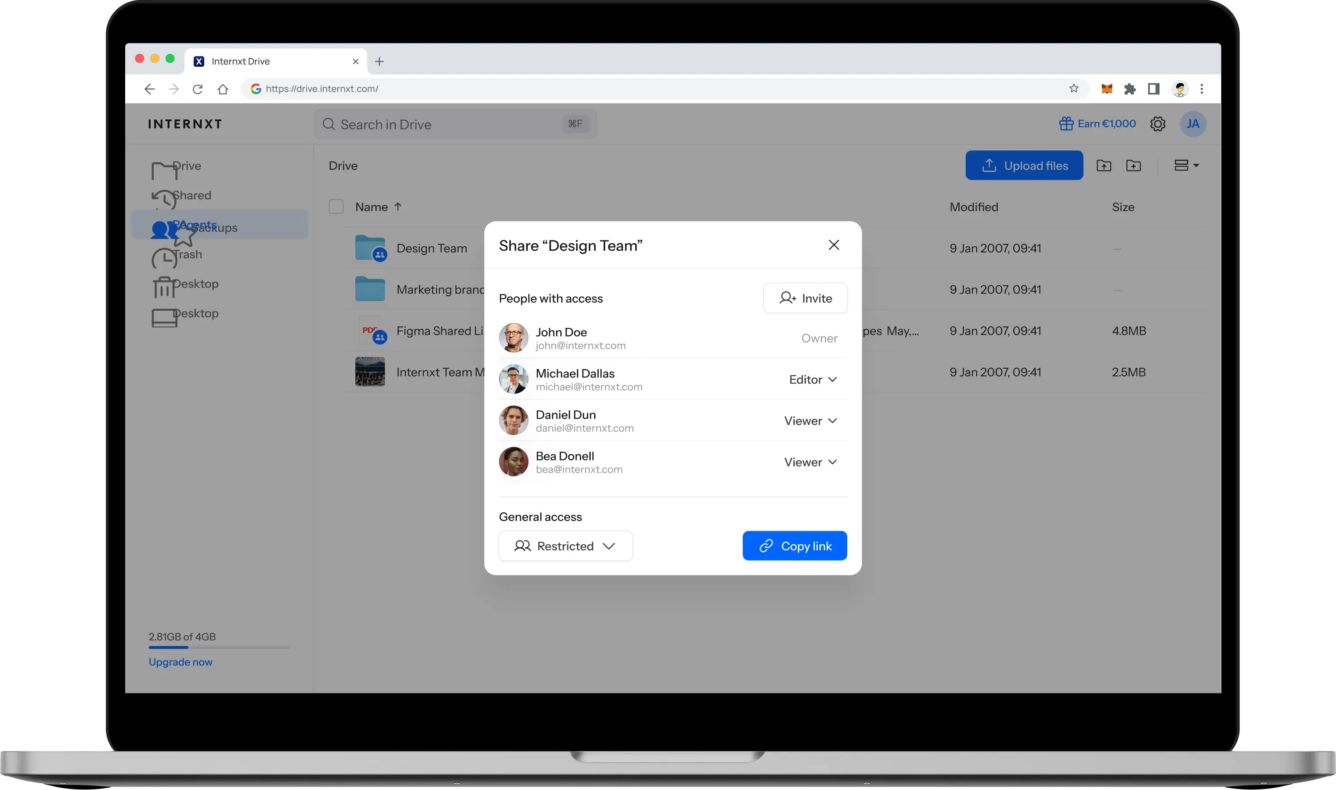Click the Upgrade now link
This screenshot has width=1336, height=790.
click(181, 662)
